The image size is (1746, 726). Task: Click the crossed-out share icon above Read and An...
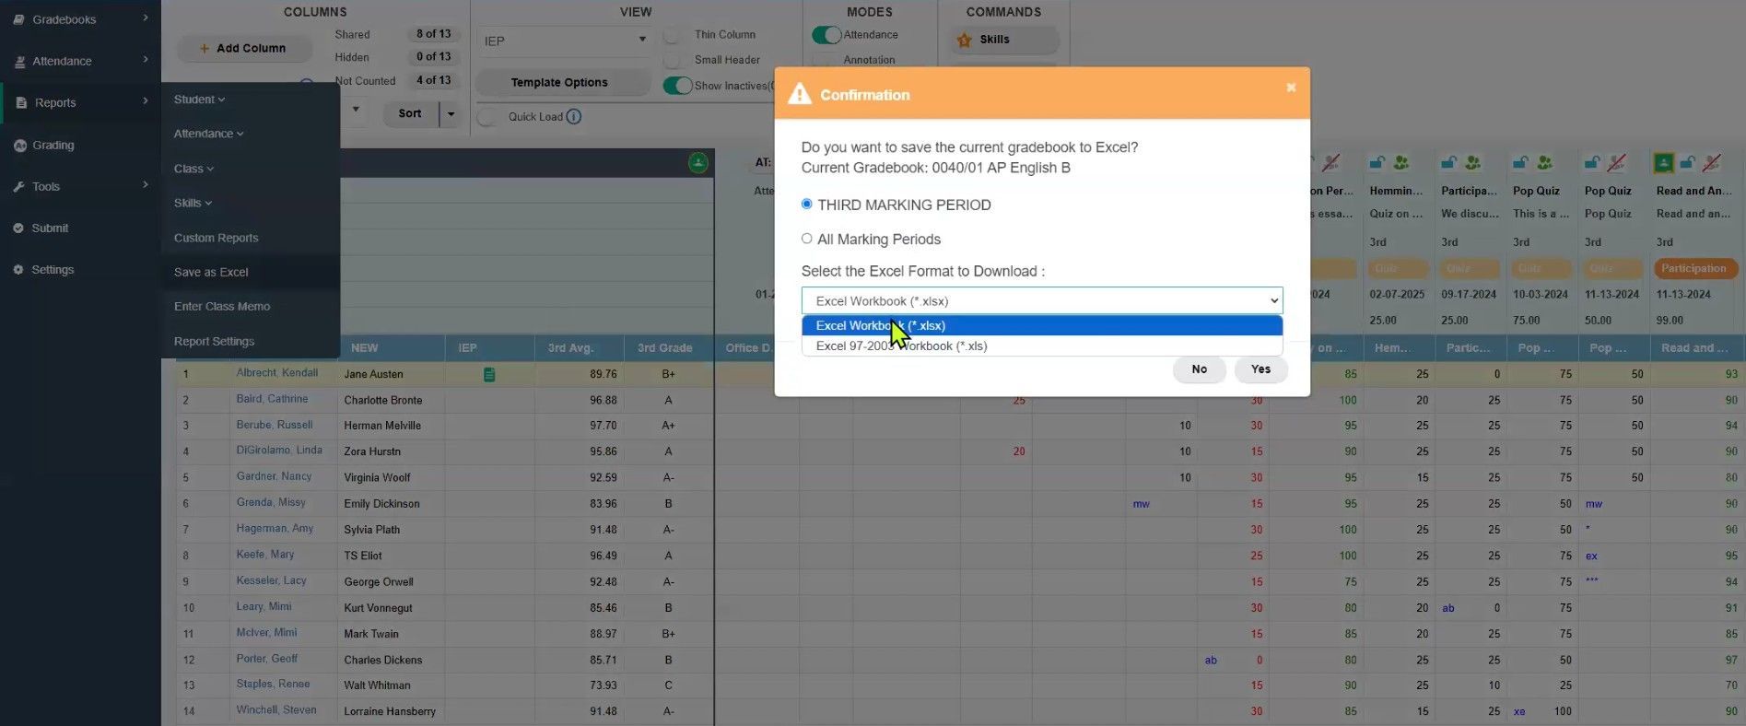pyautogui.click(x=1713, y=163)
